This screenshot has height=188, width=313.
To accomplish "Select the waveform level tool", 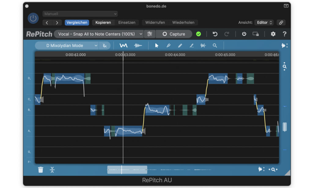I will (x=203, y=46).
